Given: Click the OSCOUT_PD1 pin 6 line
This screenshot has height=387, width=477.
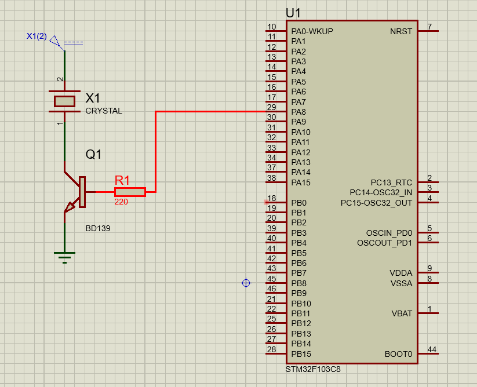Looking at the screenshot, I should pos(428,243).
